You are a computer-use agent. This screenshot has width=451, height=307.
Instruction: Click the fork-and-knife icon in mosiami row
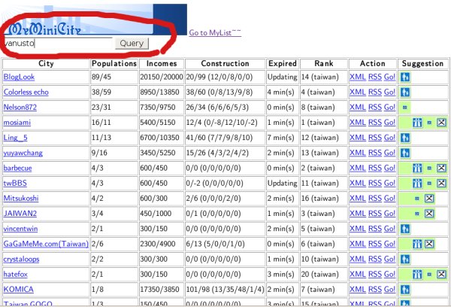441,123
